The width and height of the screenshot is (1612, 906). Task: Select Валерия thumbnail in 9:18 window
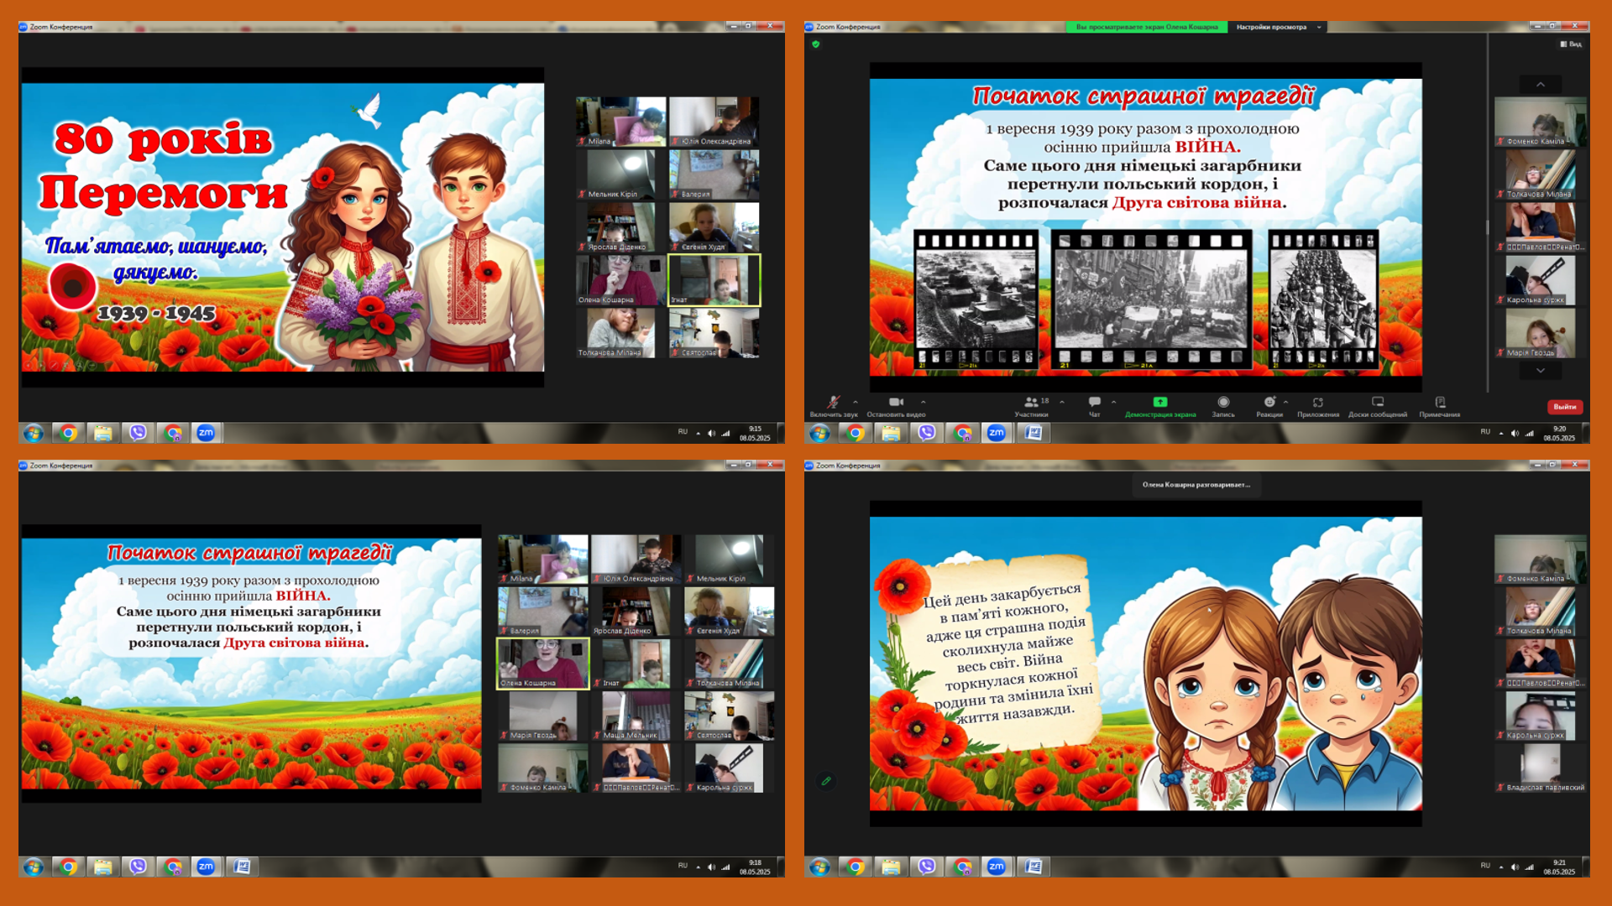[x=543, y=611]
